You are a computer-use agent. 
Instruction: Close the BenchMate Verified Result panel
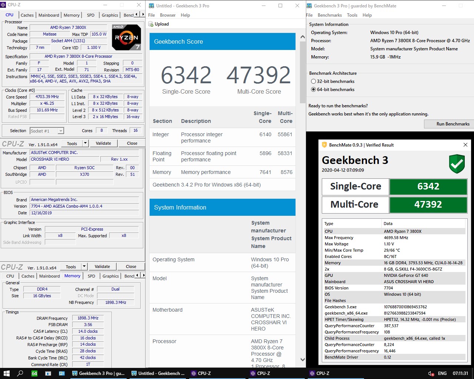click(x=465, y=145)
